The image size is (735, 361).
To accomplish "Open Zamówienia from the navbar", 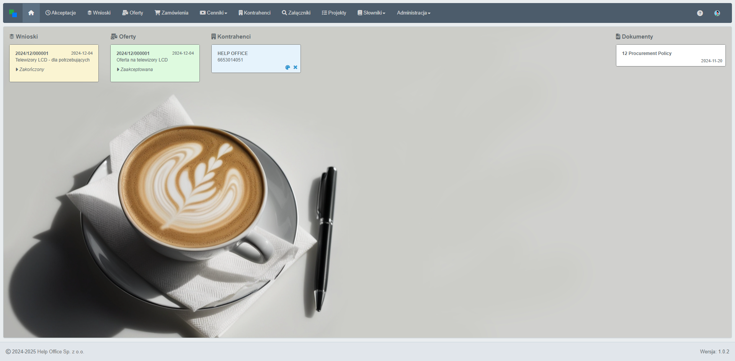I will [x=171, y=13].
